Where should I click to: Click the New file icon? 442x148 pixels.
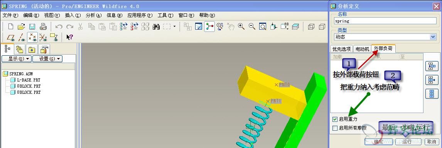[x=11, y=27]
